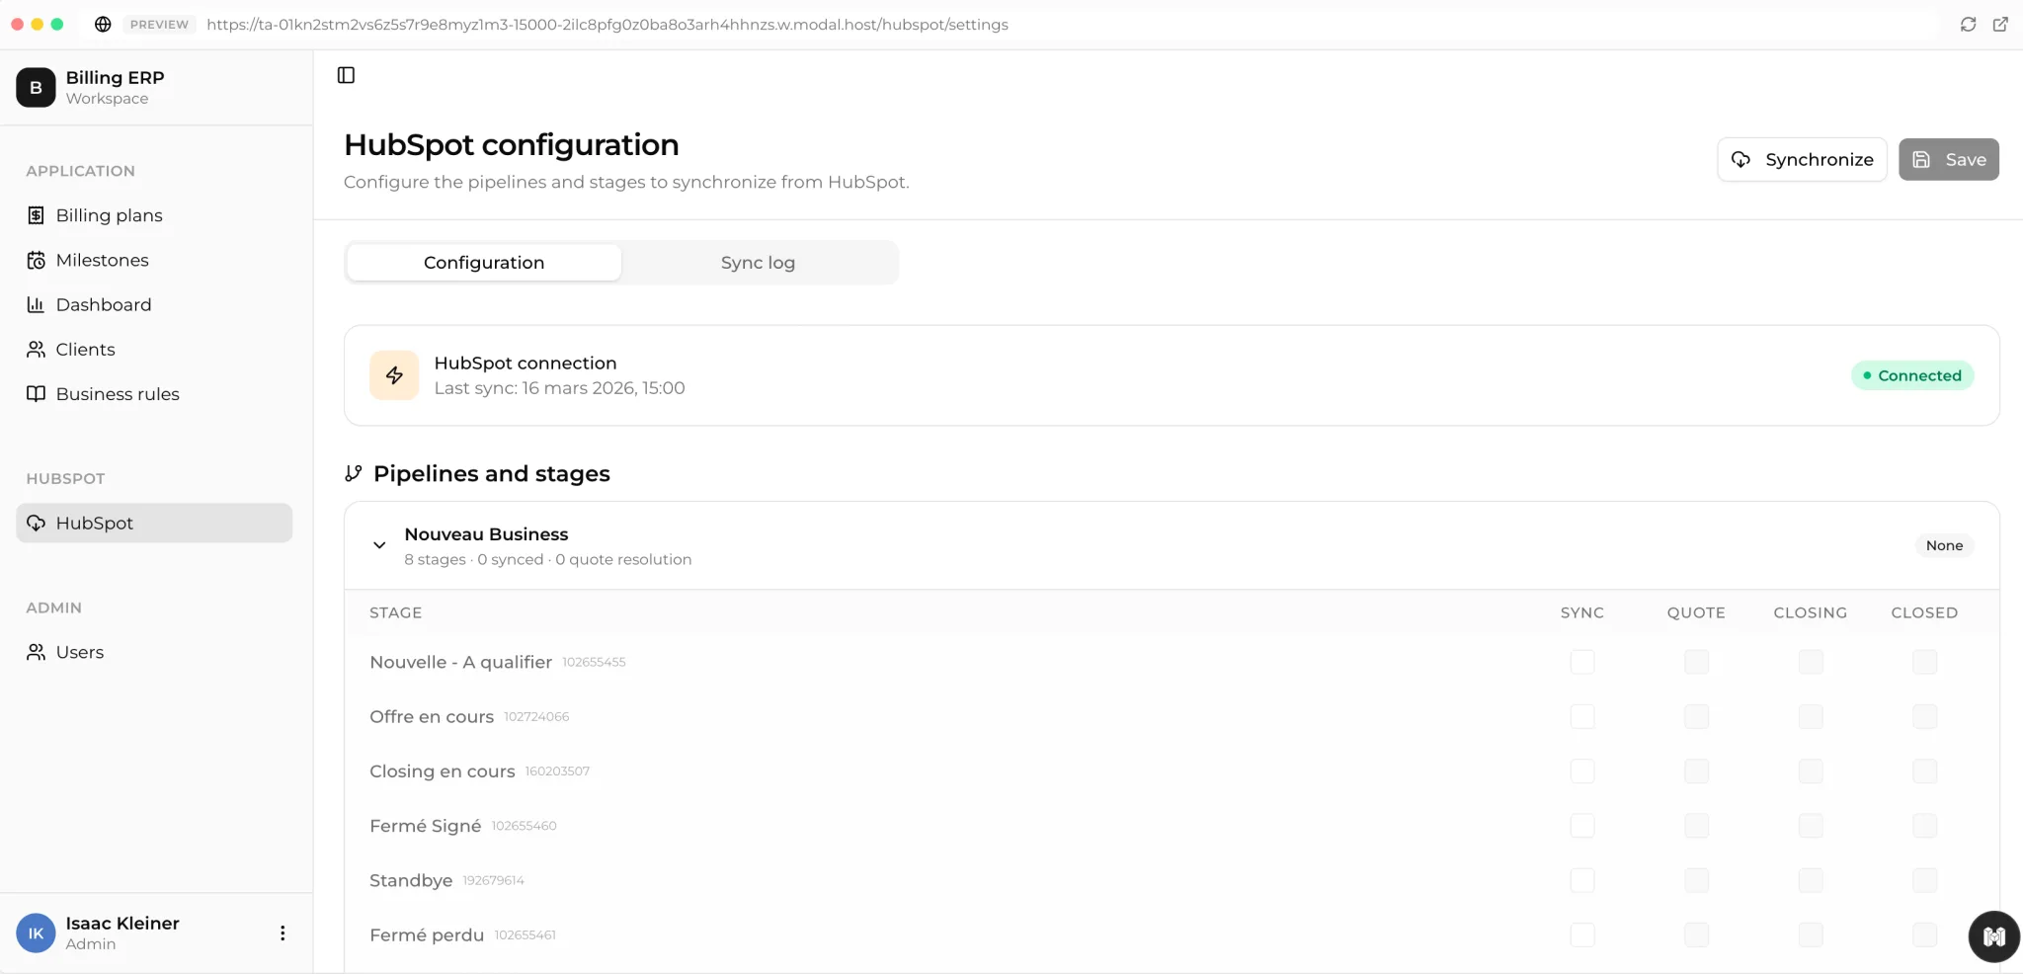The image size is (2023, 974).
Task: Enable Sync for Closing en cours
Action: tap(1582, 771)
